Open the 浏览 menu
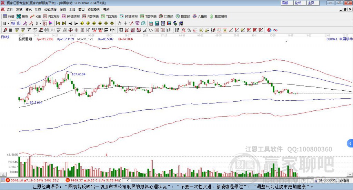 (19, 9)
